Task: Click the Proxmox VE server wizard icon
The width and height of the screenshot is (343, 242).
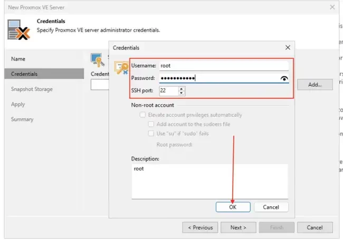Action: point(19,29)
